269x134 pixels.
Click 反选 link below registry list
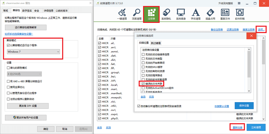[108, 127]
